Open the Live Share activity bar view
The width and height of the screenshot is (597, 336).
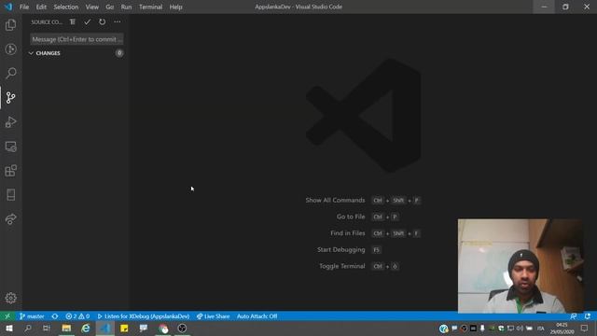click(x=10, y=219)
